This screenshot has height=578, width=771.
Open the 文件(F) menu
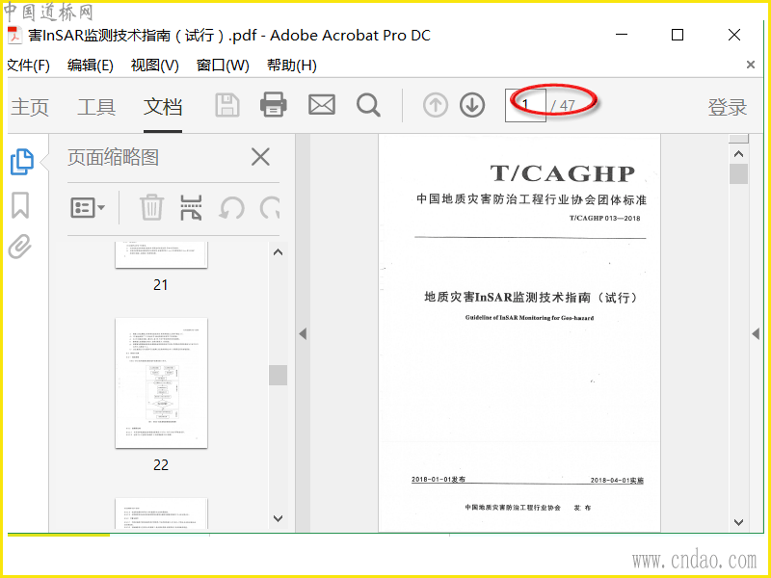(x=28, y=65)
